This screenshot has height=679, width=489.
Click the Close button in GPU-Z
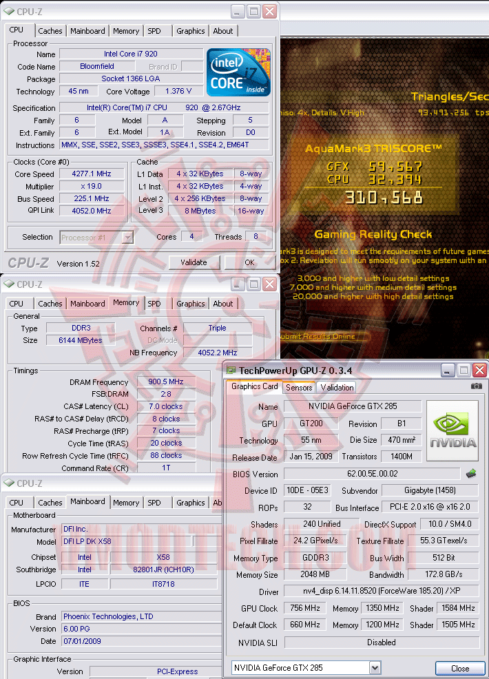coord(460,668)
